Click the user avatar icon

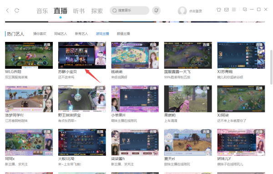[182, 11]
